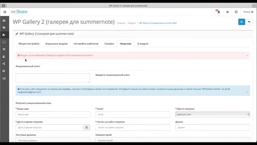The image size is (257, 145).
Task: Open the catalog tag icon in sidebar
Action: pyautogui.click(x=4, y=28)
